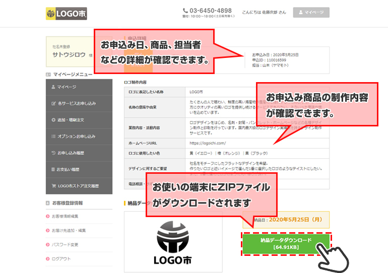This screenshot has width=388, height=273.
Task: Click the person icon beside マイページ sidebar item
Action: click(x=53, y=87)
